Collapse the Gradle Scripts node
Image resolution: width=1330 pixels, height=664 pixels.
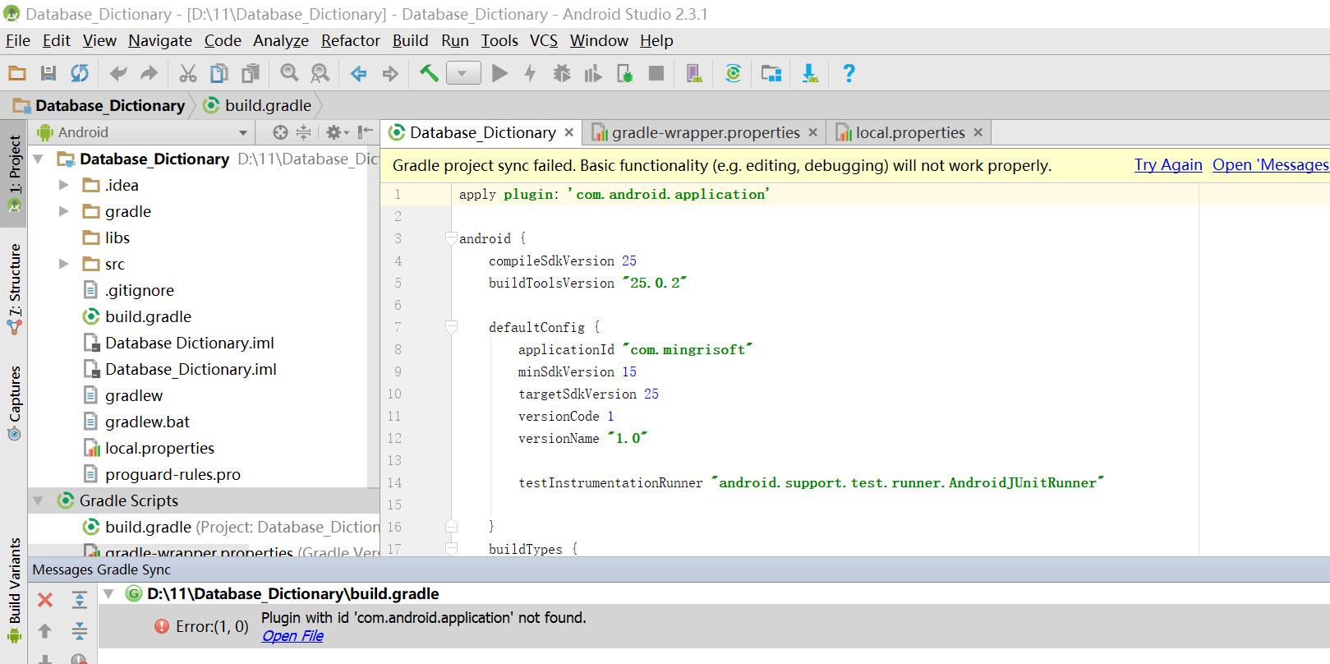point(39,500)
